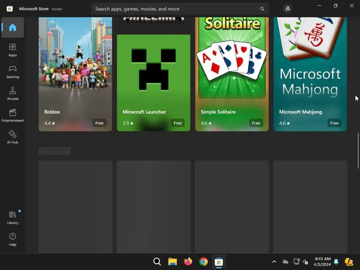Click the Free button on Roblox
The image size is (360, 270).
(x=99, y=123)
